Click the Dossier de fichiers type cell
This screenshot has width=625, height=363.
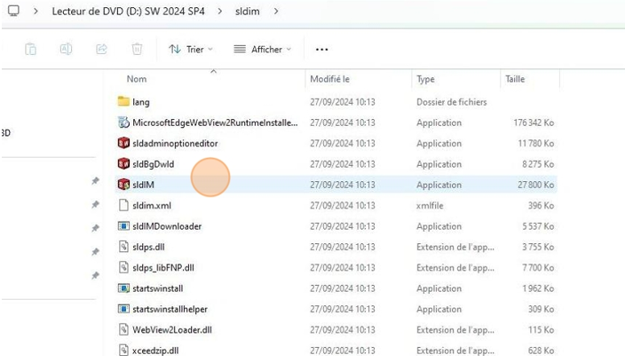pos(452,102)
